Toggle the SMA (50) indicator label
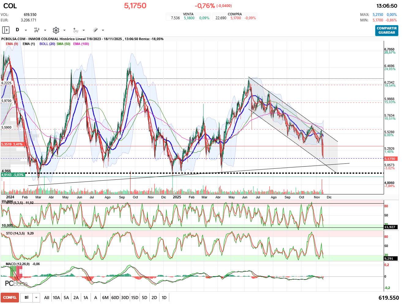403x304 pixels. [63, 44]
